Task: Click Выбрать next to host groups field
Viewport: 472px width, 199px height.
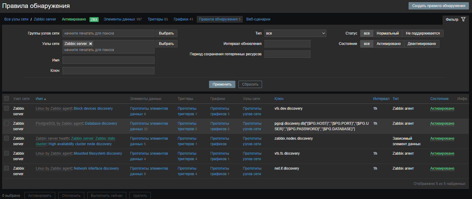Action: point(166,33)
